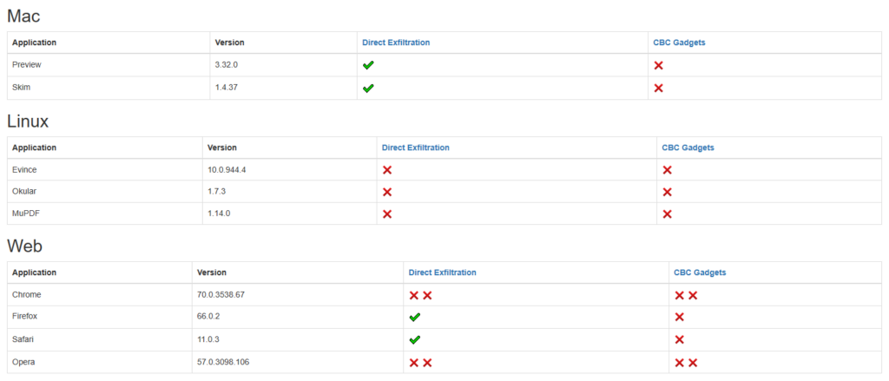889x381 pixels.
Task: Click the Linux section heading
Action: tap(28, 122)
